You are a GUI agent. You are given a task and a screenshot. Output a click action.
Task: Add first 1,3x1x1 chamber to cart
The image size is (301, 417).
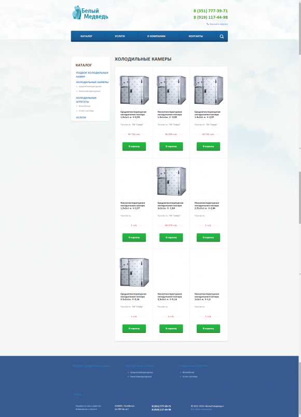pos(134,146)
